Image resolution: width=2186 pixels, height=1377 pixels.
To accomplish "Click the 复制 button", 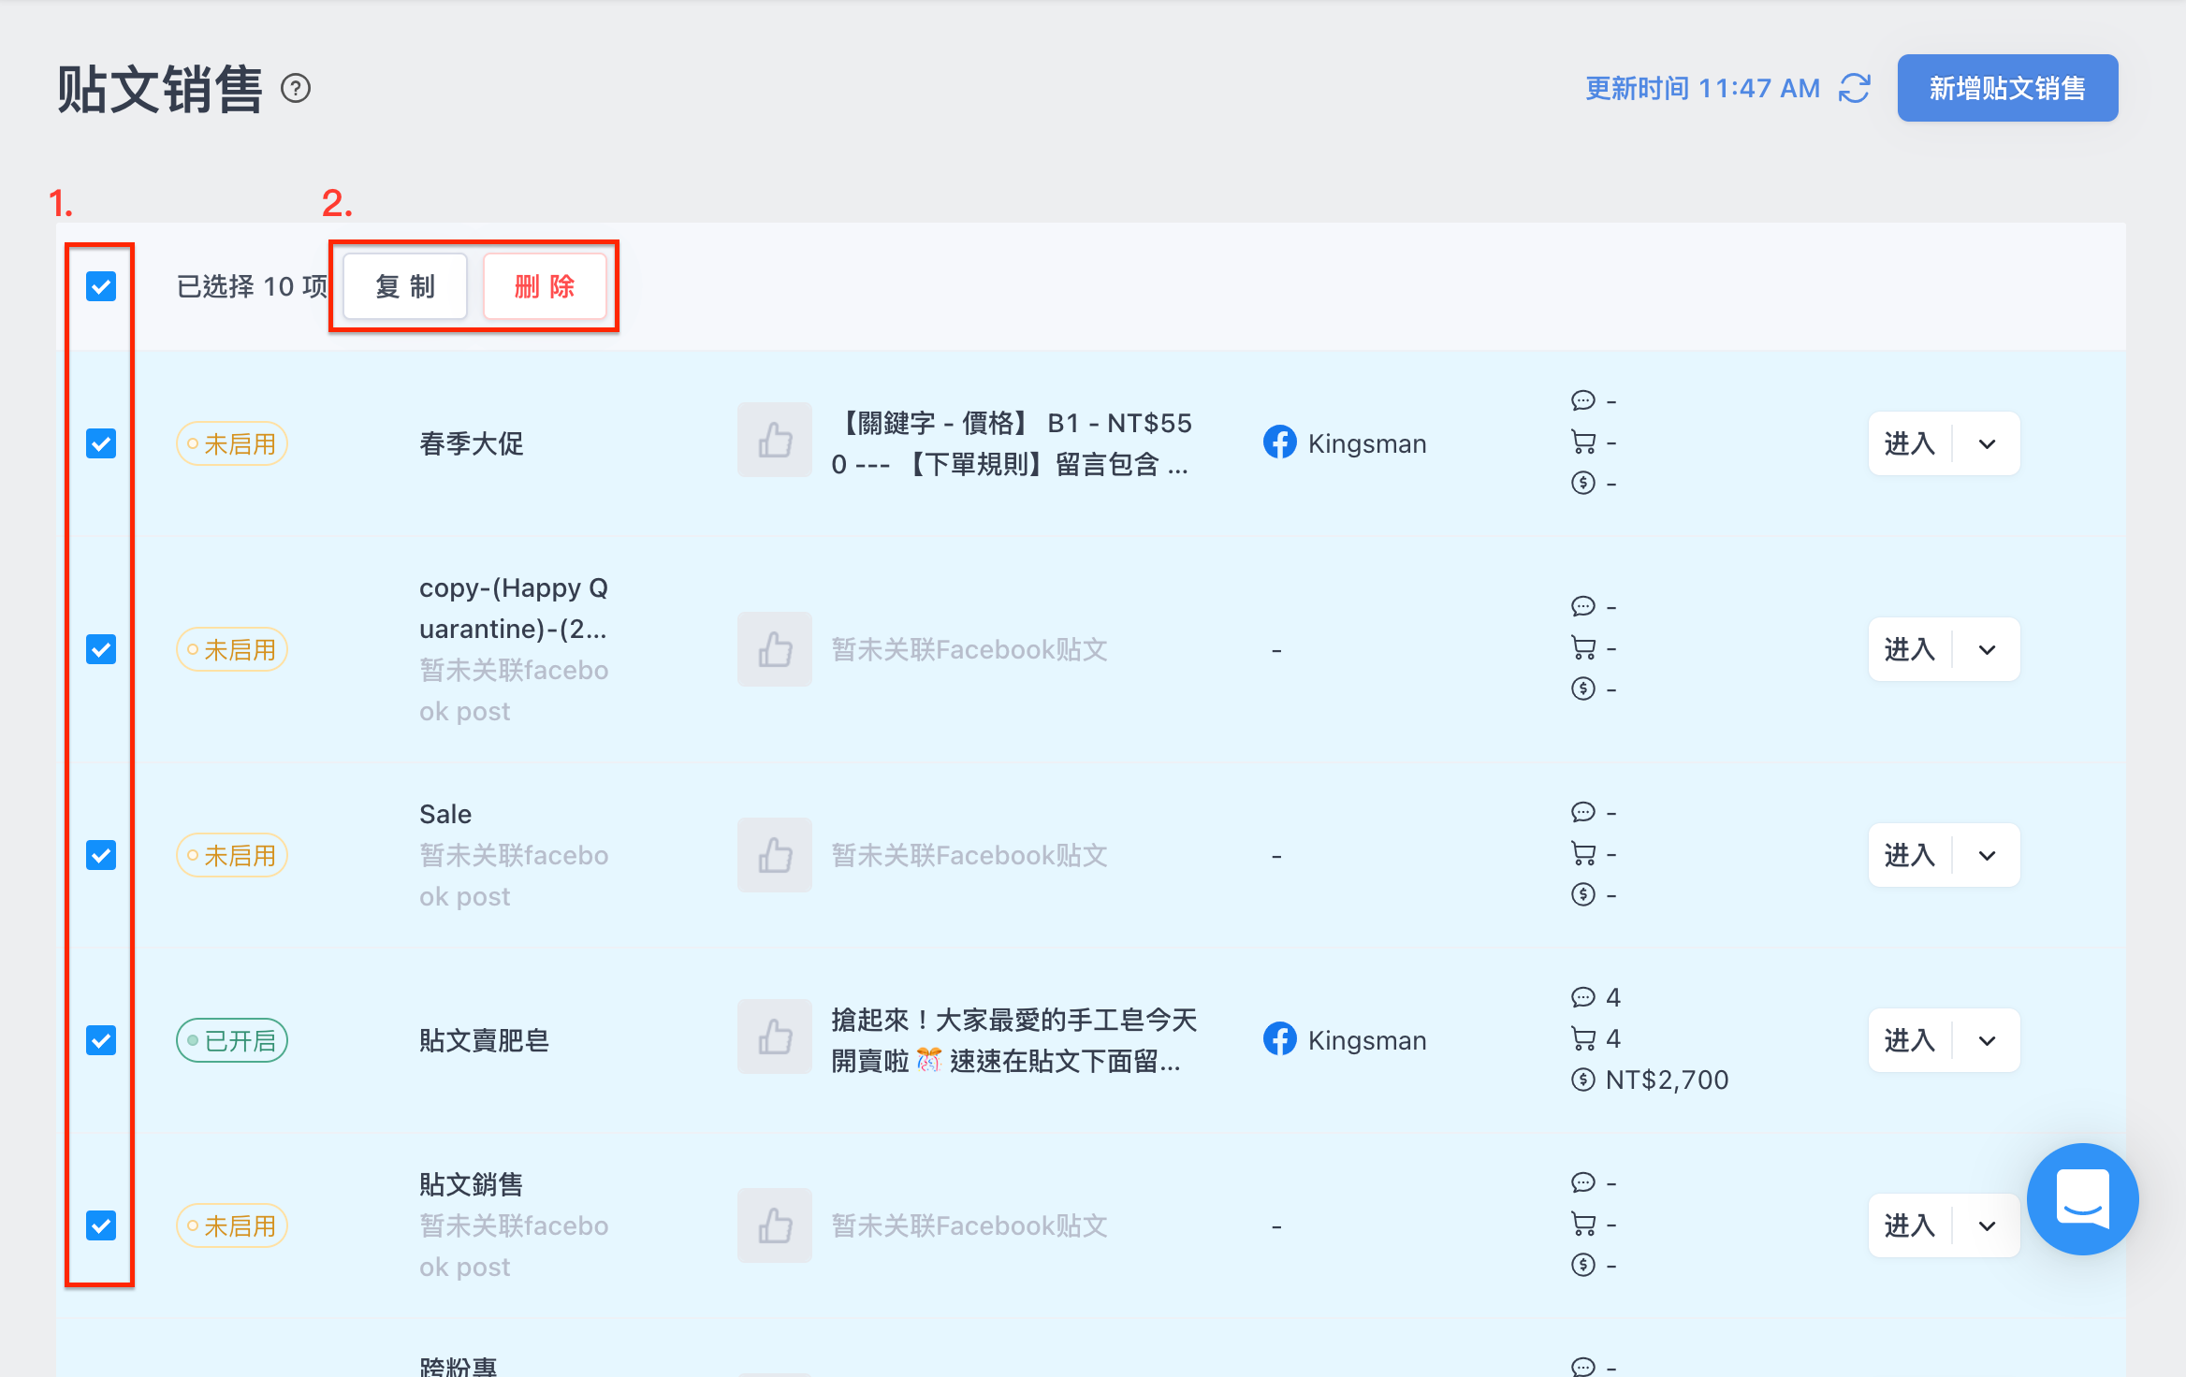I will click(x=405, y=286).
